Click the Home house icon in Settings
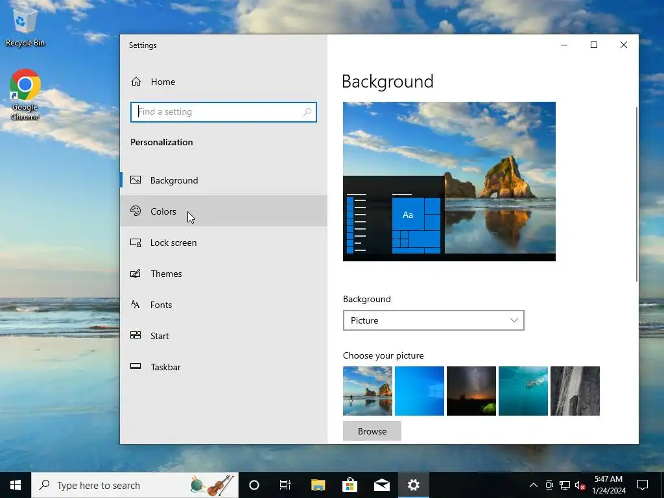The height and width of the screenshot is (498, 664). pyautogui.click(x=136, y=81)
